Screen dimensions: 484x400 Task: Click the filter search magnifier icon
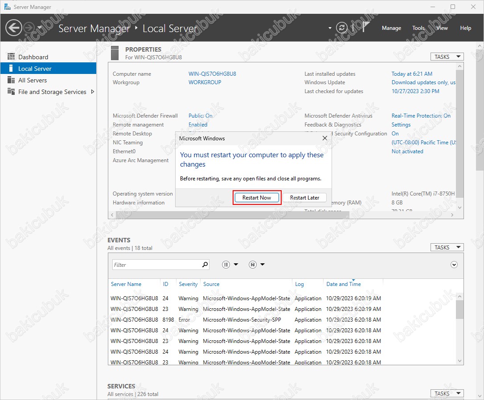[x=205, y=264]
